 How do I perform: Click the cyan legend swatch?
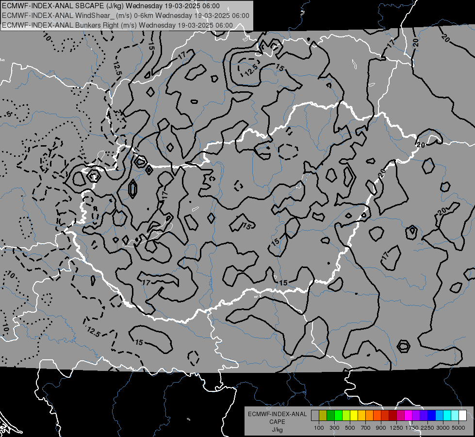point(447,416)
